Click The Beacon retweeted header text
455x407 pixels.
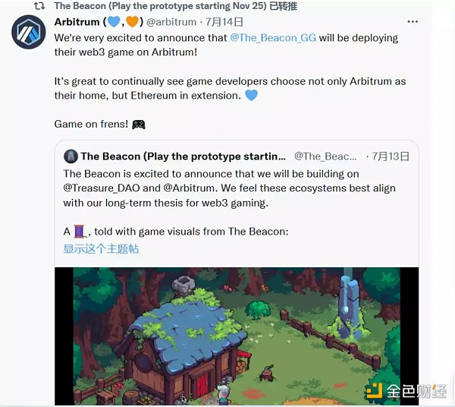point(176,6)
